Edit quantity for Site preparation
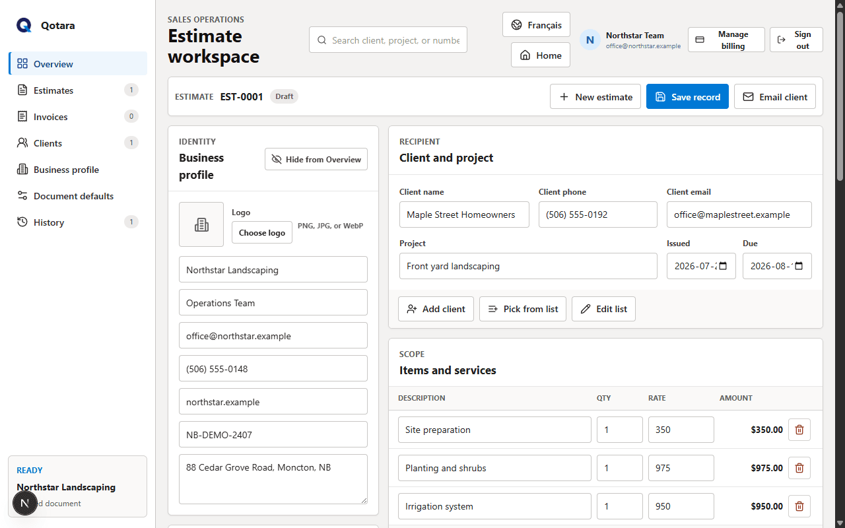Viewport: 845px width, 528px height. click(x=620, y=430)
